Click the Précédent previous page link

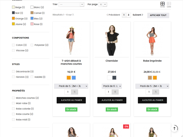(113, 15)
